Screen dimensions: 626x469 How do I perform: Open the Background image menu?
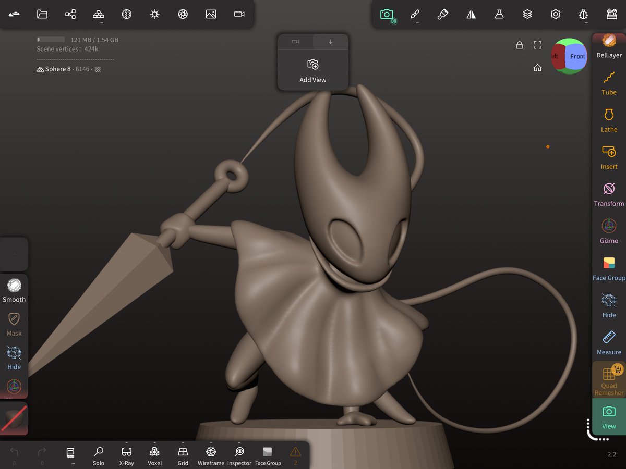(x=211, y=14)
